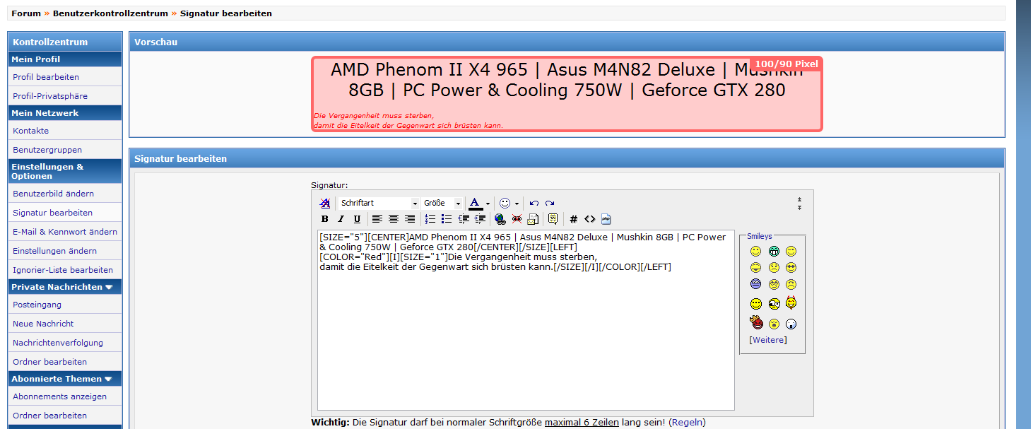Insert the green grinning smiley
Viewport: 1031px width, 429px height.
(774, 251)
